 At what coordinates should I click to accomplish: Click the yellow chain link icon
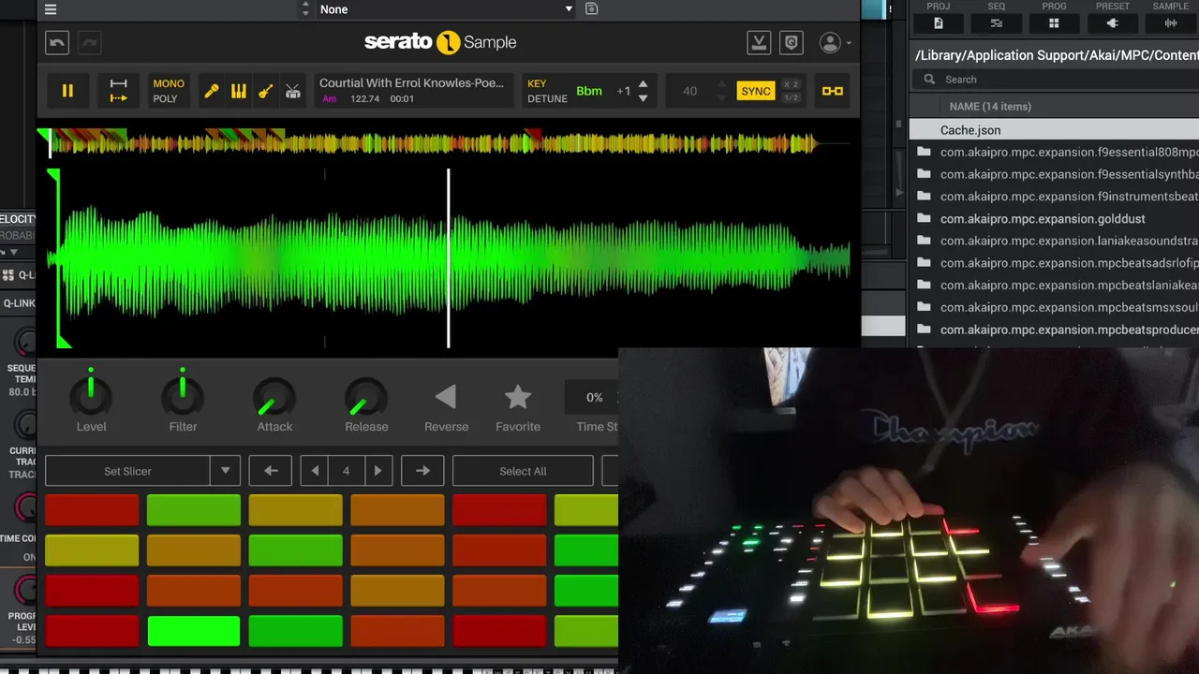click(832, 91)
